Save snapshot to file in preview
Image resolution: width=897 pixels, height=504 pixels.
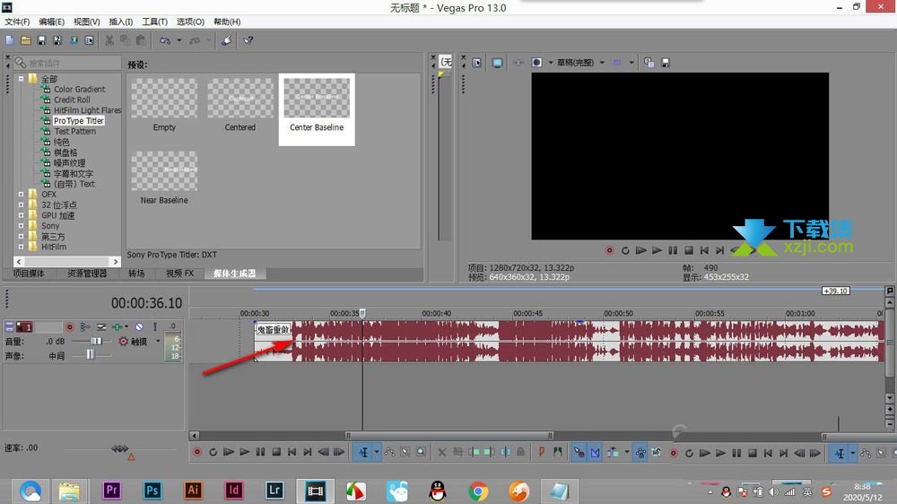click(x=666, y=63)
